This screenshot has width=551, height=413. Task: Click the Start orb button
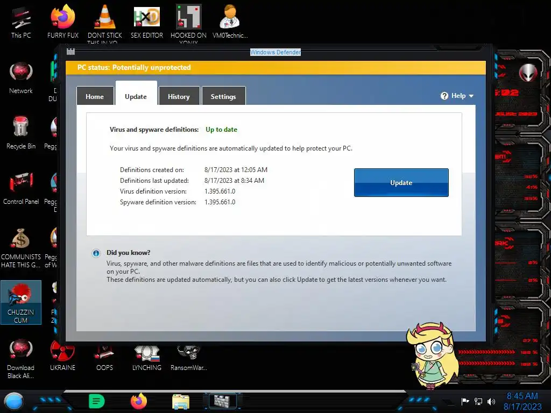pyautogui.click(x=13, y=401)
